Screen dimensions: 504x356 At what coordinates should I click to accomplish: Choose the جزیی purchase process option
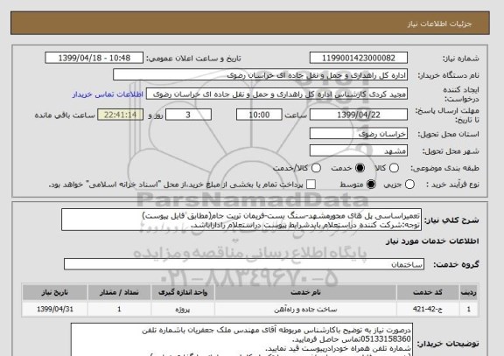click(409, 185)
